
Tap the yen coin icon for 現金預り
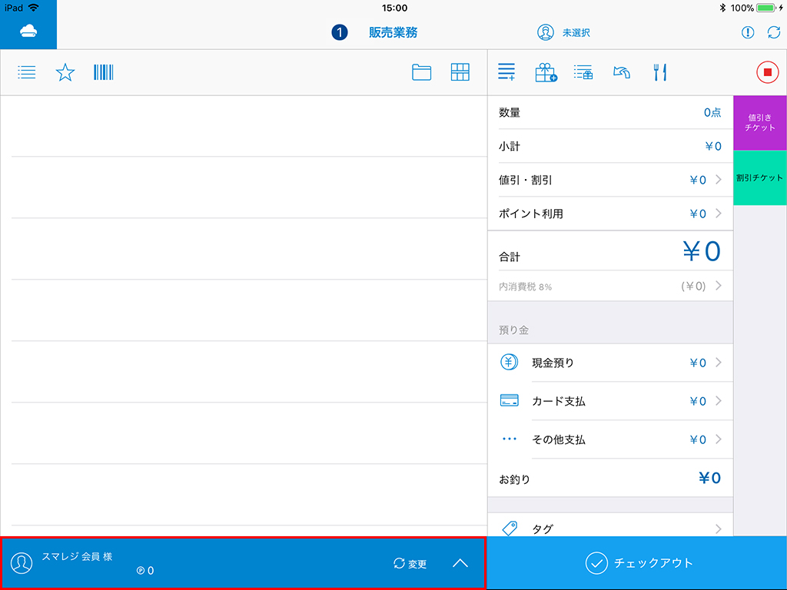coord(509,362)
